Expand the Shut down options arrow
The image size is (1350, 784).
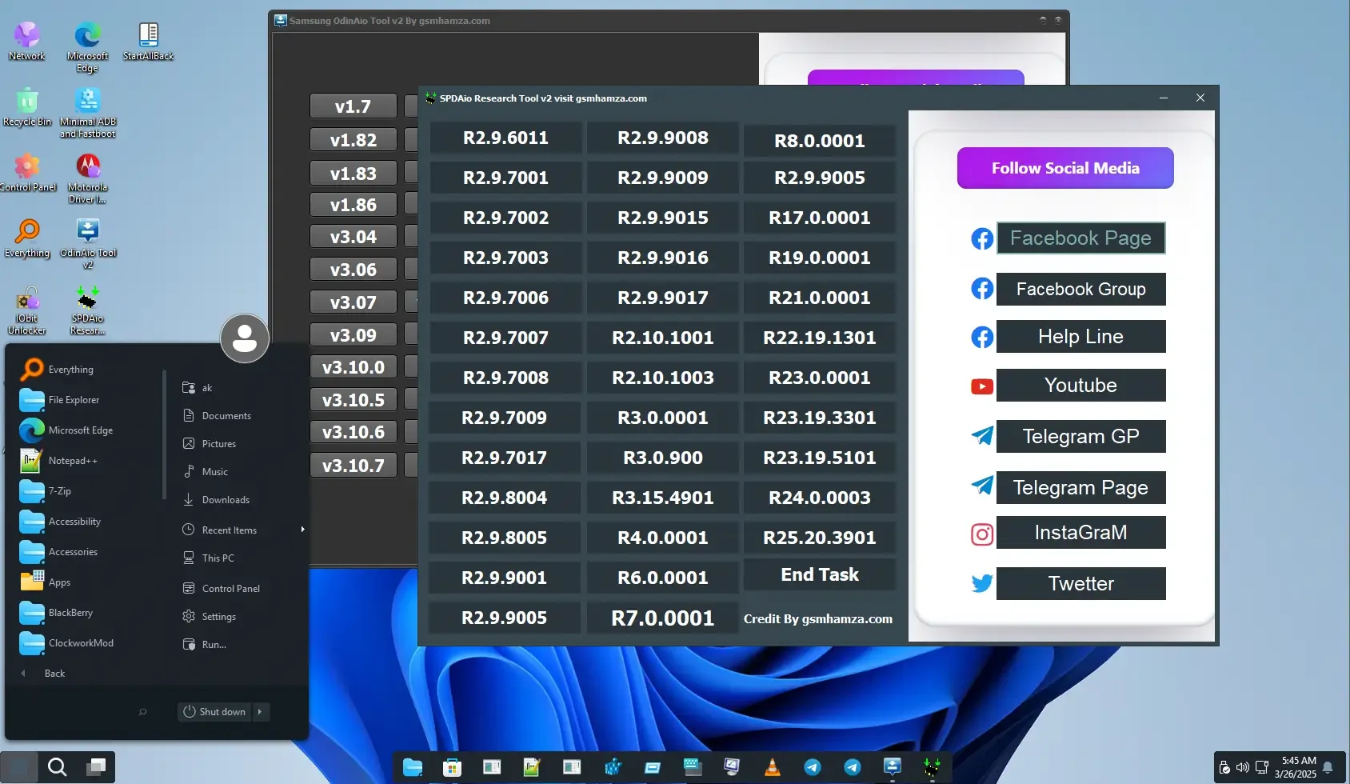click(260, 711)
